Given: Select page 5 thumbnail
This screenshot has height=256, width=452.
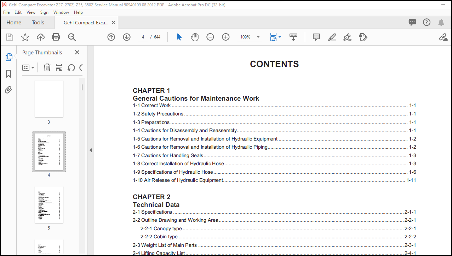Looking at the screenshot, I should tap(49, 204).
